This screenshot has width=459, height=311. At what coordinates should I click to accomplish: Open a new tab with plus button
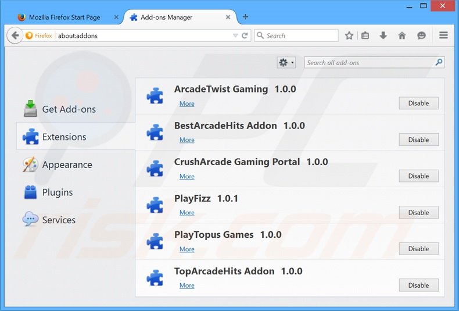coord(245,17)
